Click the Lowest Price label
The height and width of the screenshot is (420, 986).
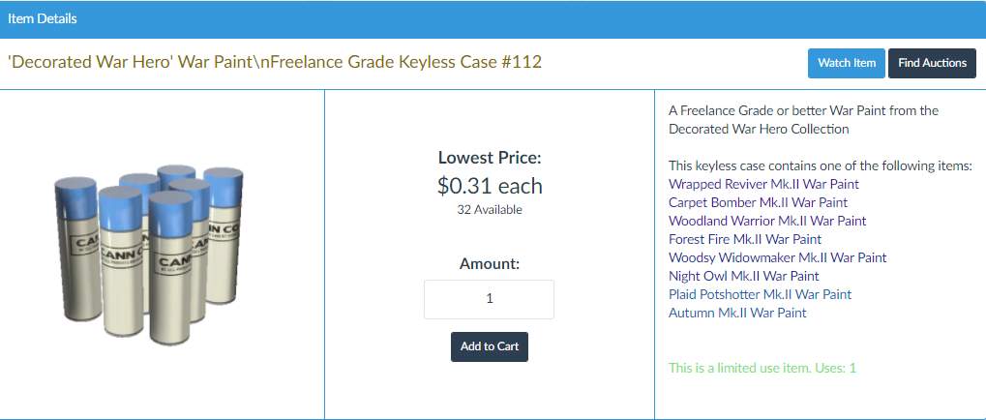(x=489, y=158)
